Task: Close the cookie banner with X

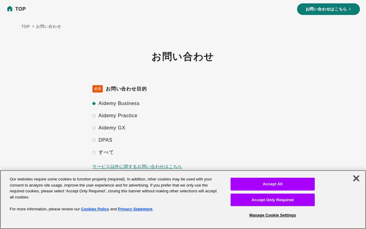Action: [x=356, y=178]
